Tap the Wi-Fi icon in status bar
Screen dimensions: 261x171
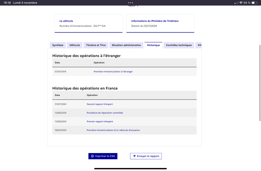point(241,3)
